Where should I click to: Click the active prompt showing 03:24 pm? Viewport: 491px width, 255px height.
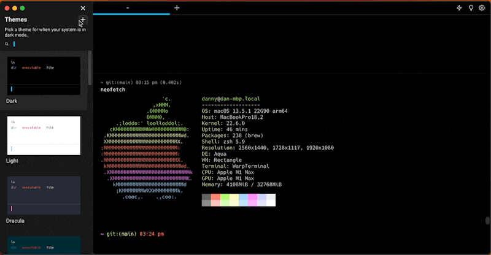tap(132, 234)
